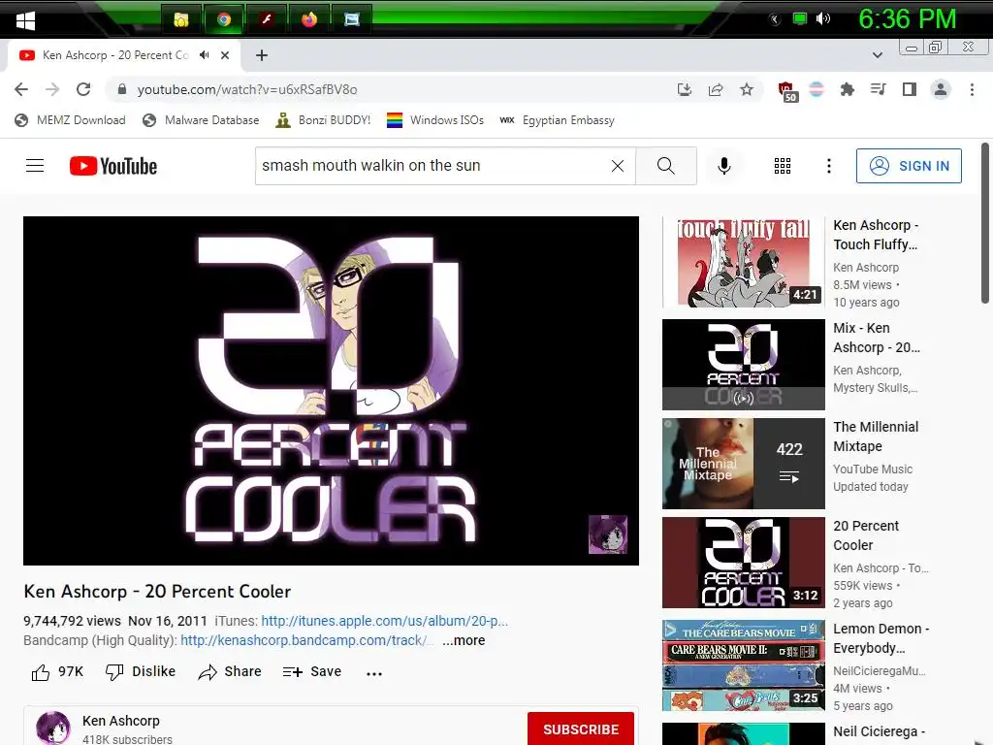Image resolution: width=993 pixels, height=745 pixels.
Task: Expand the description with ...more
Action: point(464,640)
